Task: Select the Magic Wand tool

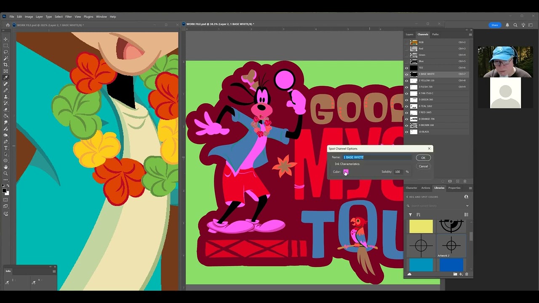Action: pos(5,58)
